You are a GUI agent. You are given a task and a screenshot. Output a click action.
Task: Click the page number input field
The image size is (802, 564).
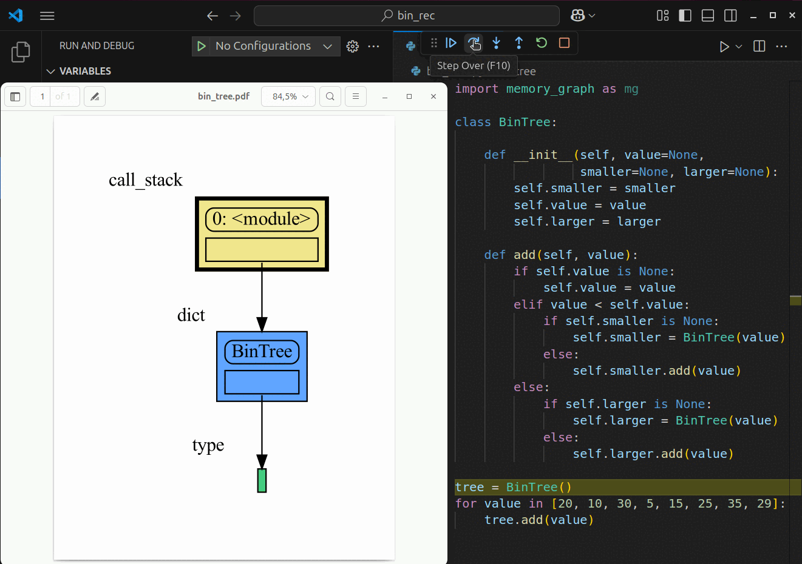coord(41,96)
